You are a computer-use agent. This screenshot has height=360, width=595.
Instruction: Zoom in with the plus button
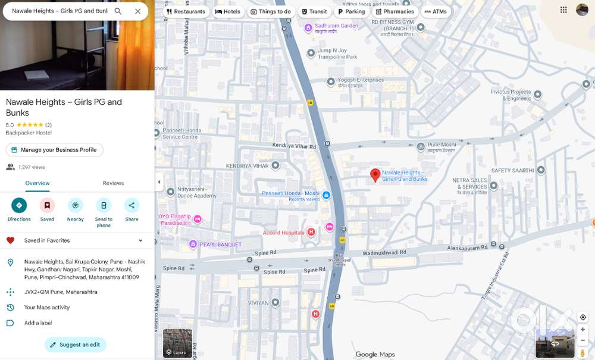point(583,330)
